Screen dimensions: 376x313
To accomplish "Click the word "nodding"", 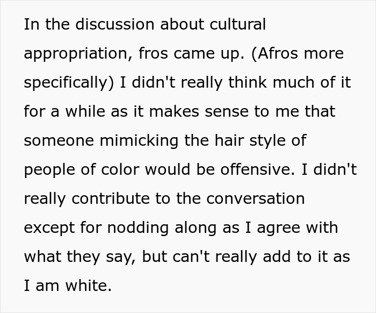I will [x=138, y=228].
